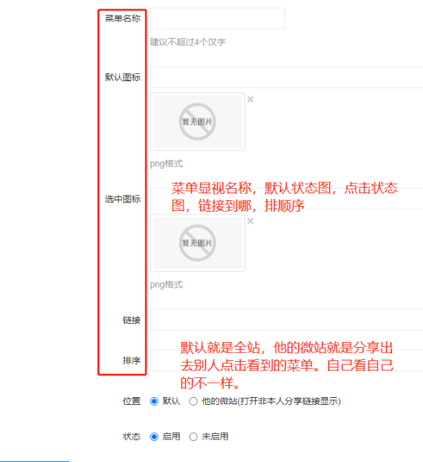This screenshot has width=423, height=462.
Task: Click the 选中图标 label
Action: pos(123,199)
